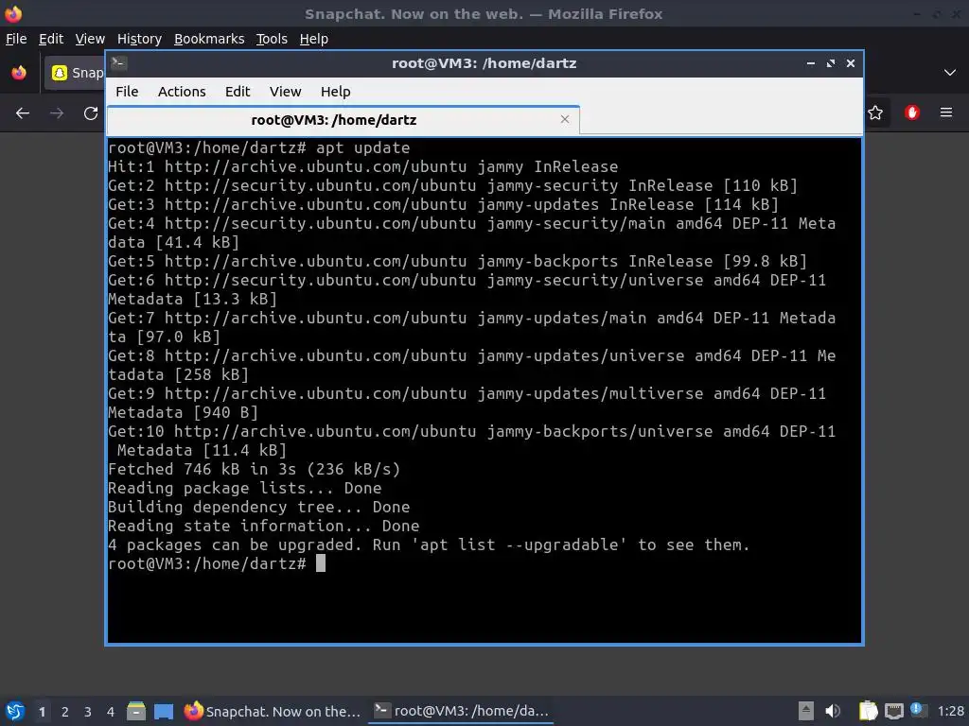This screenshot has height=726, width=969.
Task: Open the terminal File menu
Action: coord(127,92)
